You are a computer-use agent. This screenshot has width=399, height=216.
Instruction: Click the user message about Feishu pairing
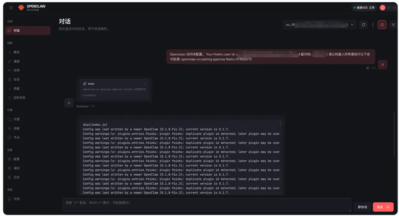(x=270, y=57)
